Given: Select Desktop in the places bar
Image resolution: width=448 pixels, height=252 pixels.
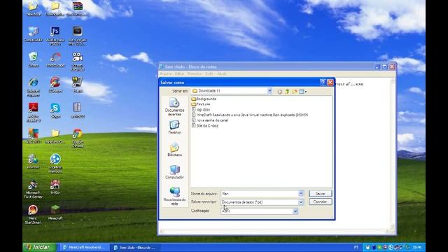Looking at the screenshot, I should coord(174,127).
